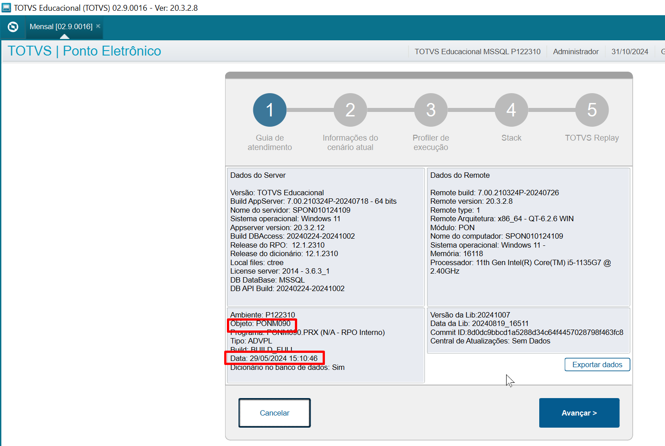The height and width of the screenshot is (446, 665).
Task: Open step 3 Profiler de execução
Action: [x=431, y=110]
